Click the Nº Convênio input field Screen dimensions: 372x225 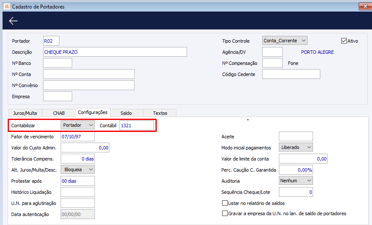[89, 85]
